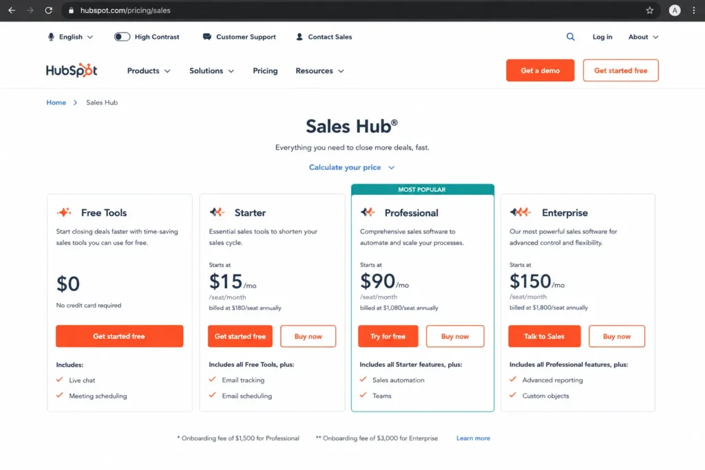Click billed at $1,800/seat annually text
This screenshot has height=470, width=705.
click(x=549, y=308)
